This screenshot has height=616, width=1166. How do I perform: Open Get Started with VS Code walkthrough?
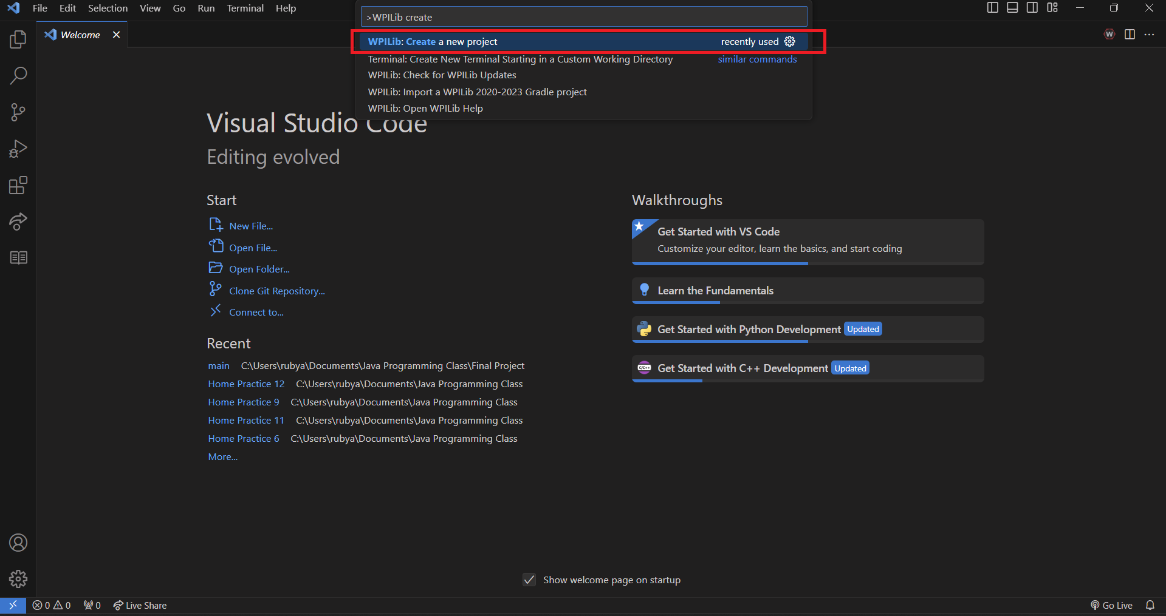point(808,242)
